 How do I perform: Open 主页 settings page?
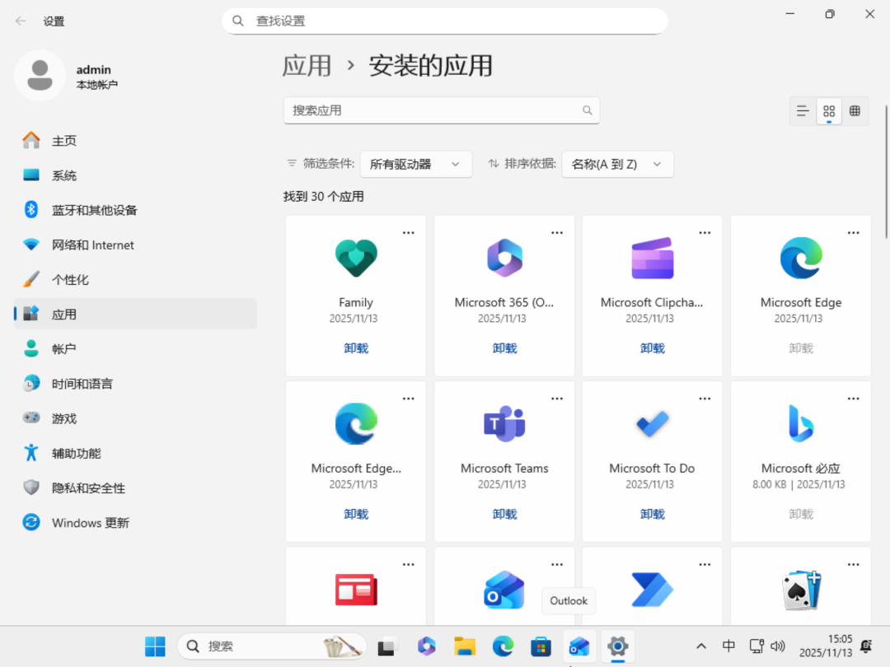[136, 141]
